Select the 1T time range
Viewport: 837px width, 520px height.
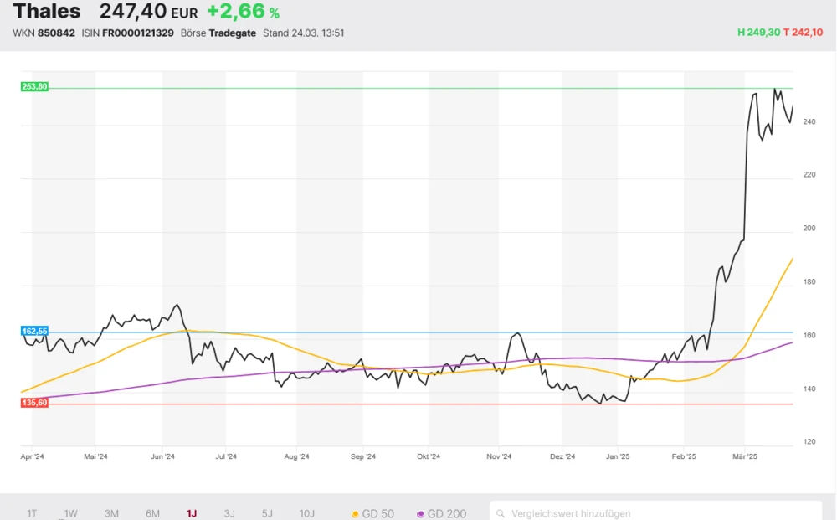tap(32, 513)
